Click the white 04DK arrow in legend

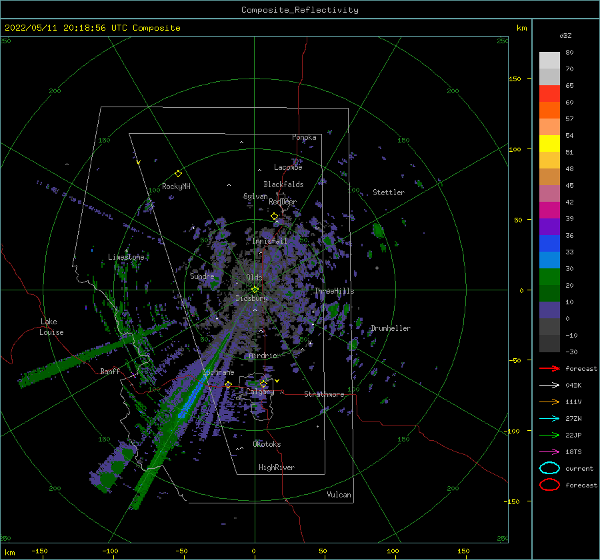point(549,386)
